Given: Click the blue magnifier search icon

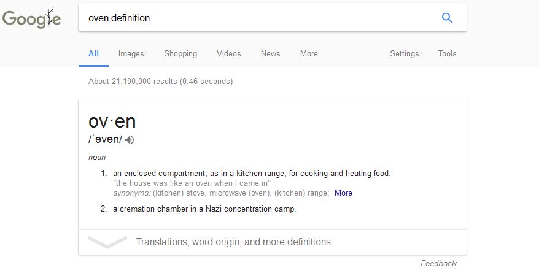Looking at the screenshot, I should click(447, 18).
